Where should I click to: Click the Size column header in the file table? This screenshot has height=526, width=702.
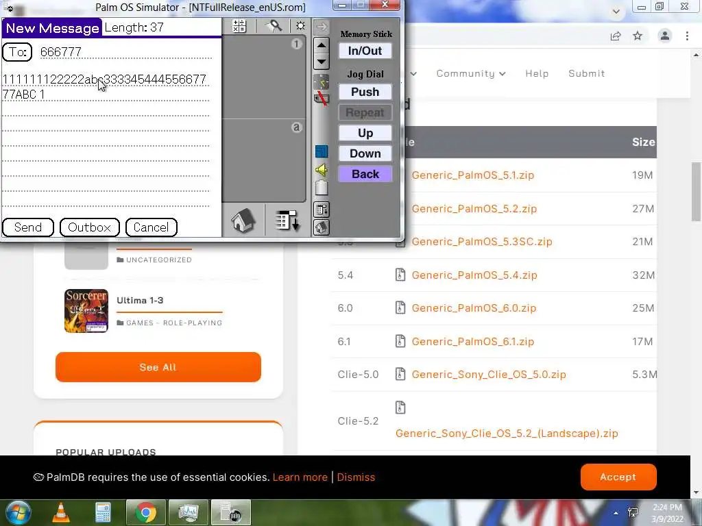click(x=644, y=142)
